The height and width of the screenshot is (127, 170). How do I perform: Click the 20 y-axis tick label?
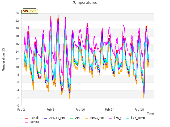(x=17, y=29)
